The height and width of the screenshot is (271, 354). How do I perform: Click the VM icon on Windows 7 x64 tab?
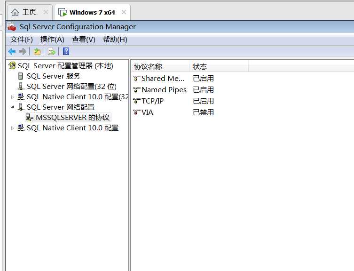tap(63, 12)
